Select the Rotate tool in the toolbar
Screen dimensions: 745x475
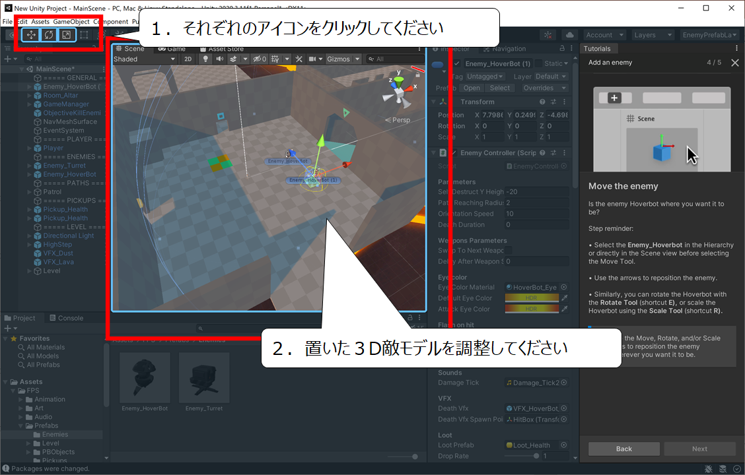tap(48, 35)
